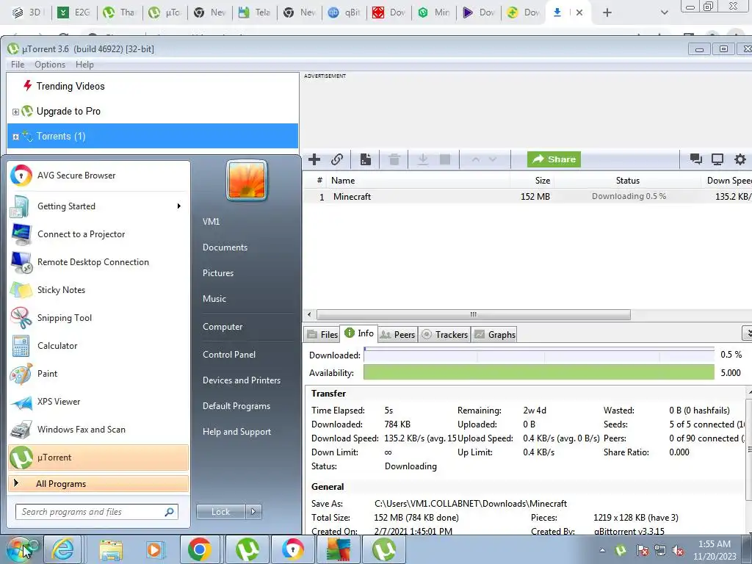The height and width of the screenshot is (564, 752).
Task: Open Help and Support
Action: tap(236, 432)
